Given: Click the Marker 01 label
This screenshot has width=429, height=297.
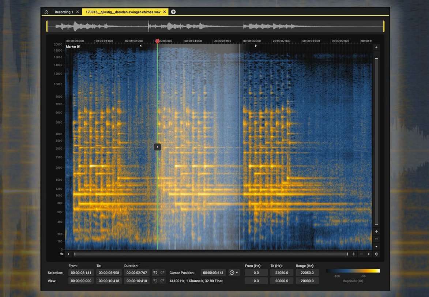Looking at the screenshot, I should click(73, 46).
